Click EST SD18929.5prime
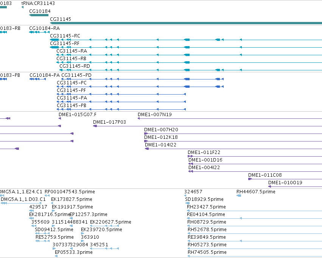Viewport: 322px width, 258px height. click(x=204, y=199)
